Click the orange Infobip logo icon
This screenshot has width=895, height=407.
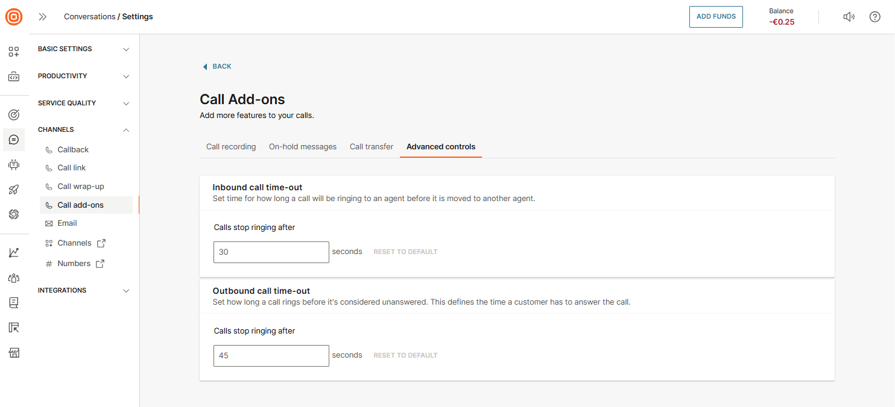(14, 17)
